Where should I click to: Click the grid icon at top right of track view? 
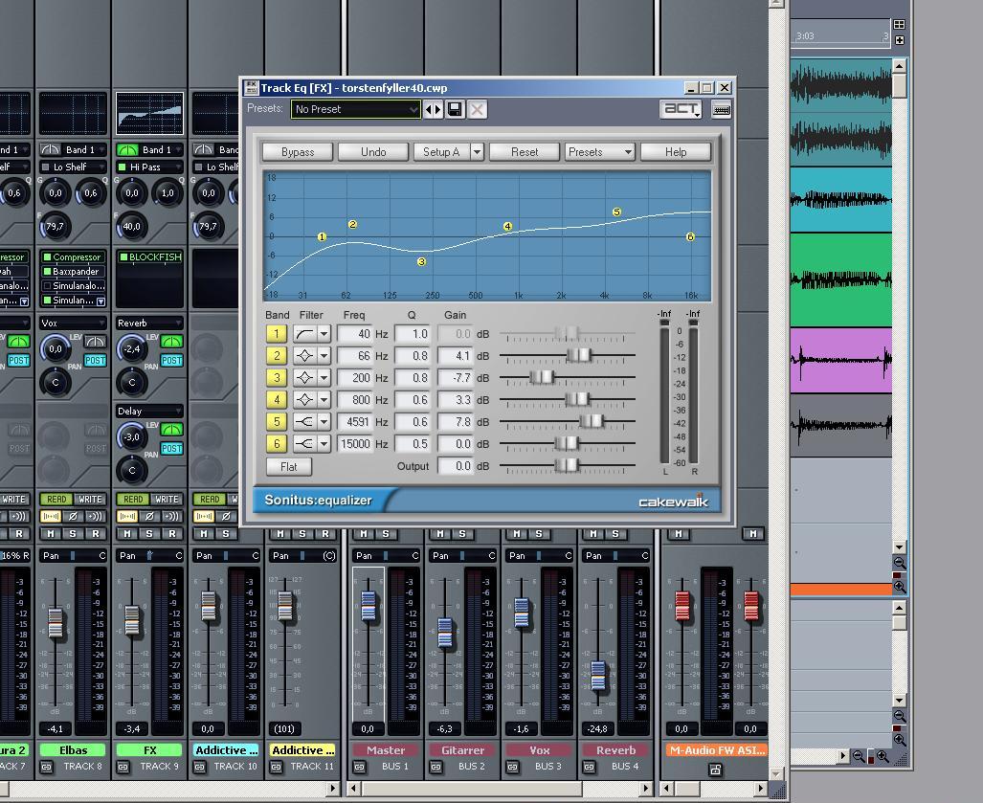click(x=899, y=25)
